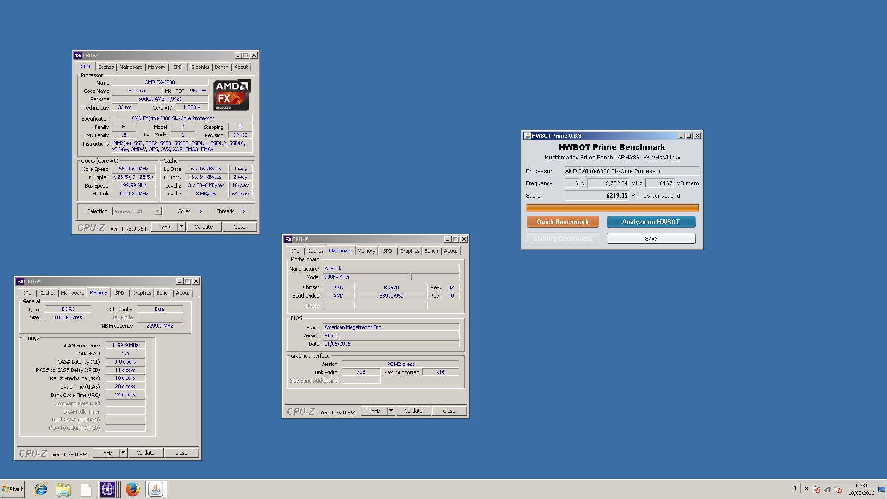This screenshot has width=887, height=499.
Task: Close the HWBOT Prime window via X
Action: [x=697, y=136]
